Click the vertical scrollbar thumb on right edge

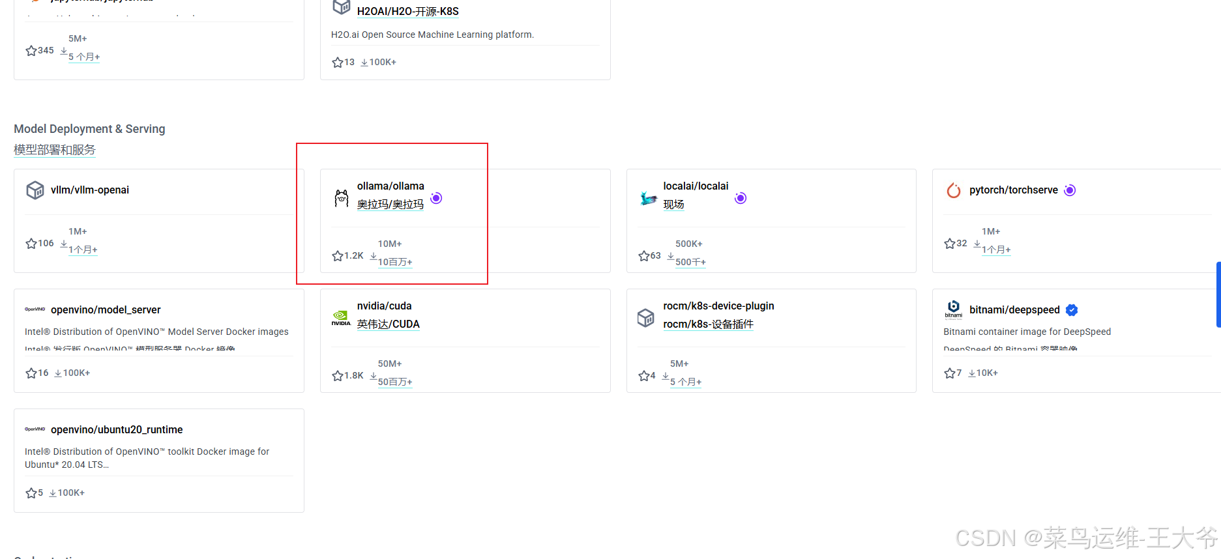pyautogui.click(x=1218, y=294)
